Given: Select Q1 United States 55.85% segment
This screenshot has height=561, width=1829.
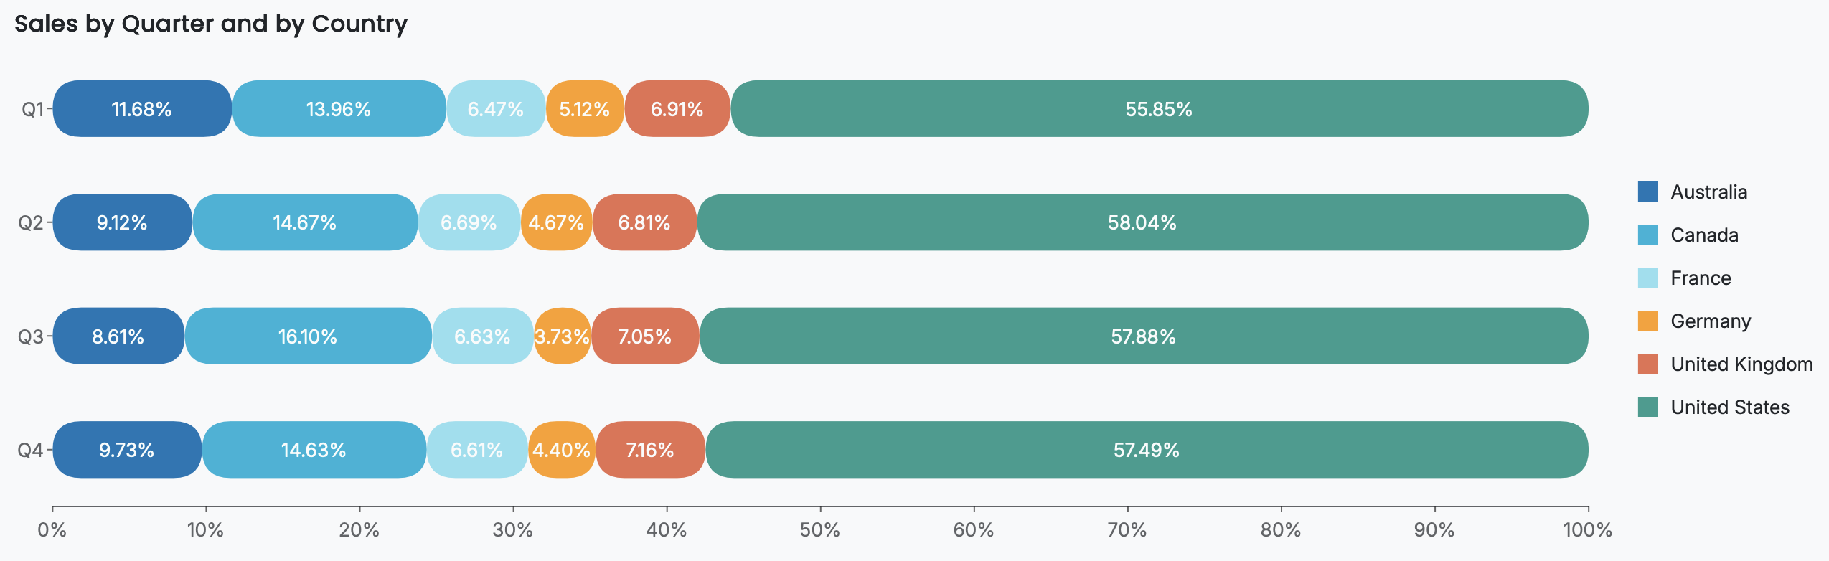Looking at the screenshot, I should pyautogui.click(x=1159, y=109).
